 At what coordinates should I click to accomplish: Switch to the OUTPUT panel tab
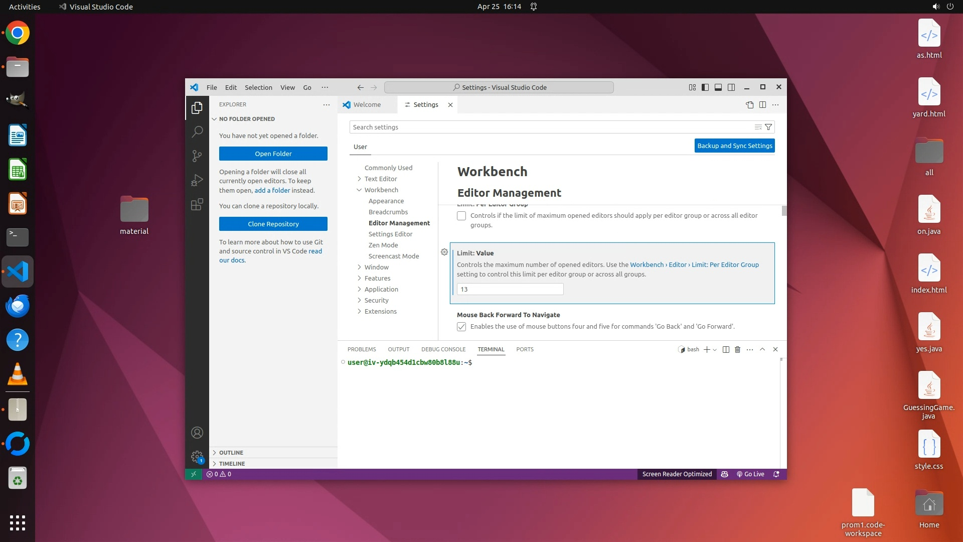(398, 349)
